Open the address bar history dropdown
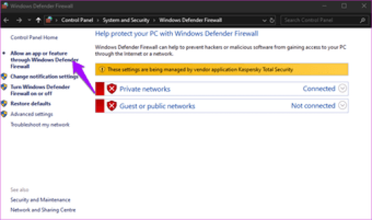This screenshot has height=220, width=372. pyautogui.click(x=265, y=20)
